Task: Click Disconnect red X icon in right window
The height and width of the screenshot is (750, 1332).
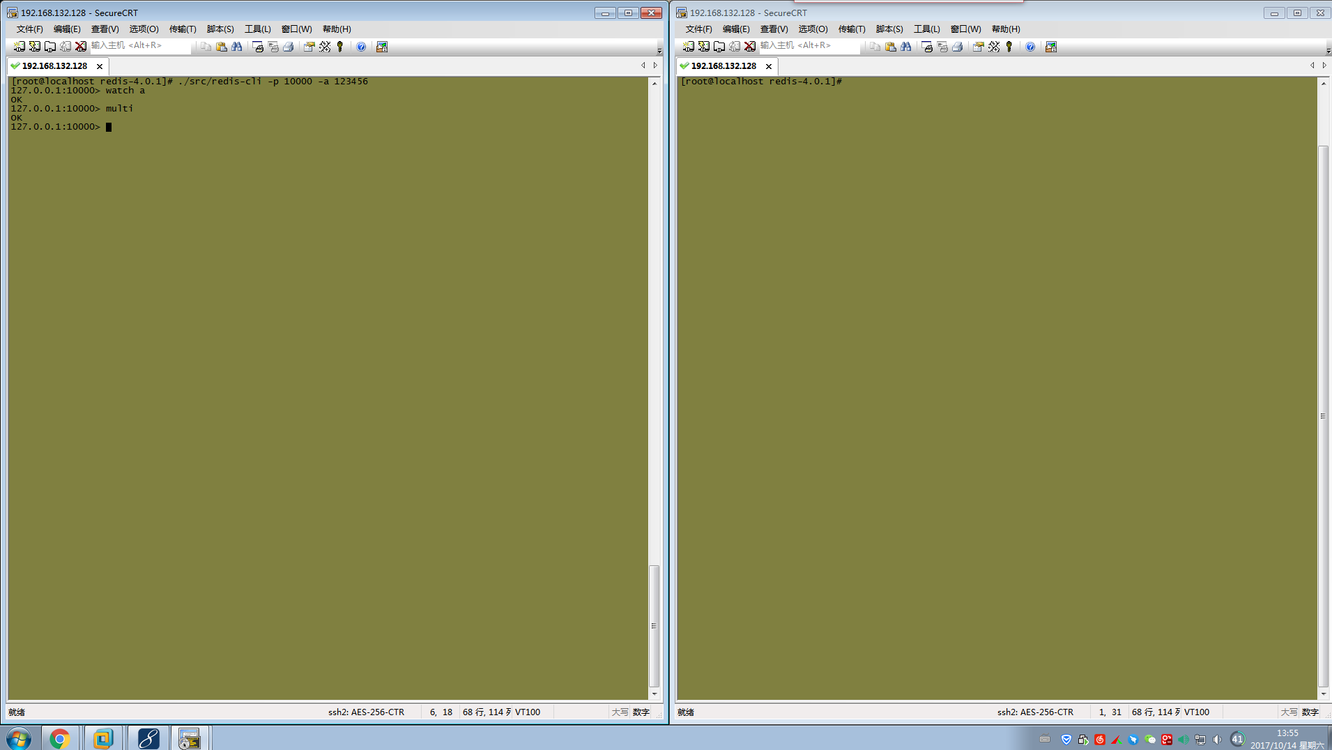Action: (x=750, y=47)
